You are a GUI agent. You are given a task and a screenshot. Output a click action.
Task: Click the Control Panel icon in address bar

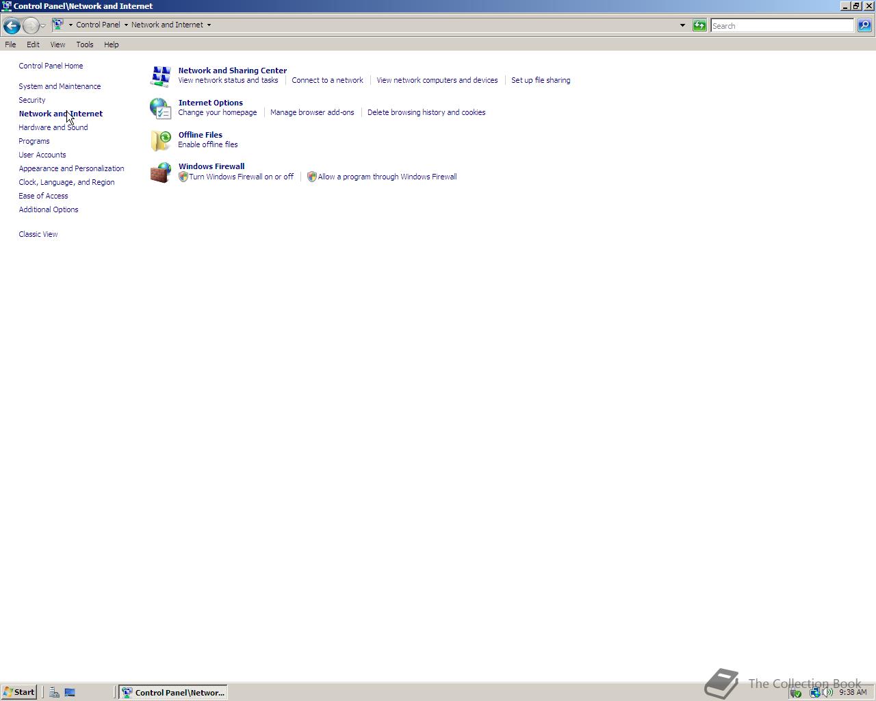pos(59,25)
